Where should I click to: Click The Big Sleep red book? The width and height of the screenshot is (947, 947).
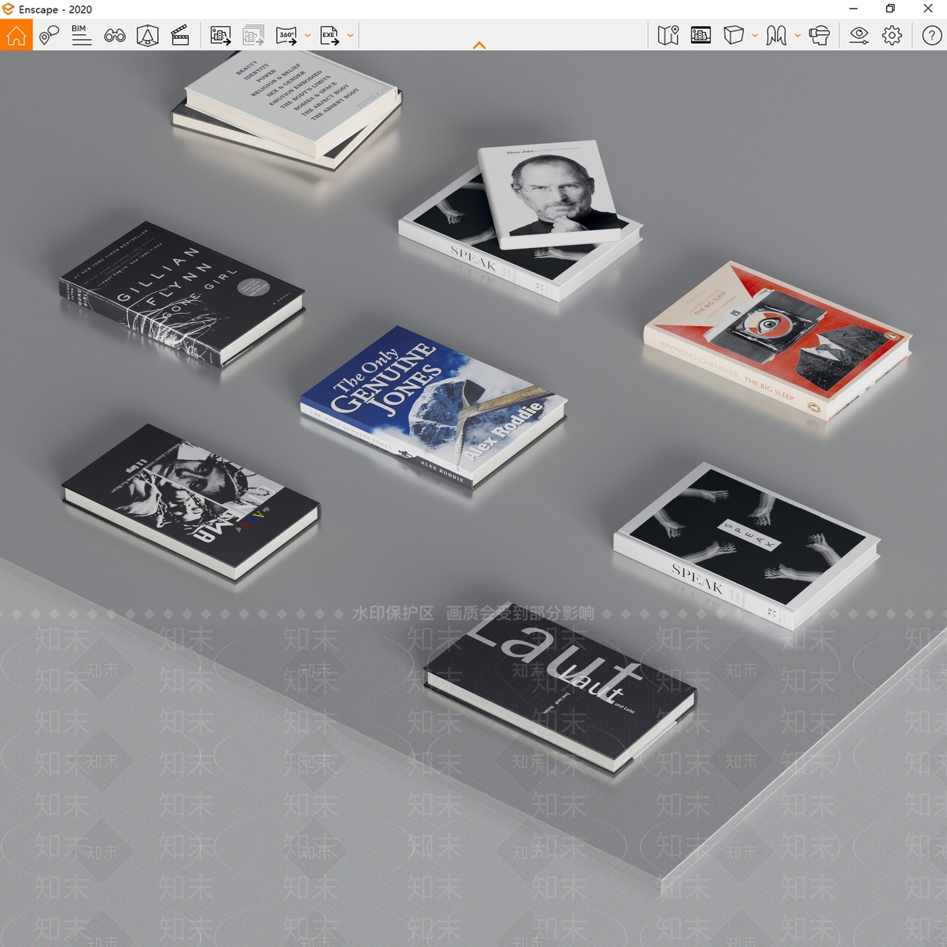coord(778,340)
